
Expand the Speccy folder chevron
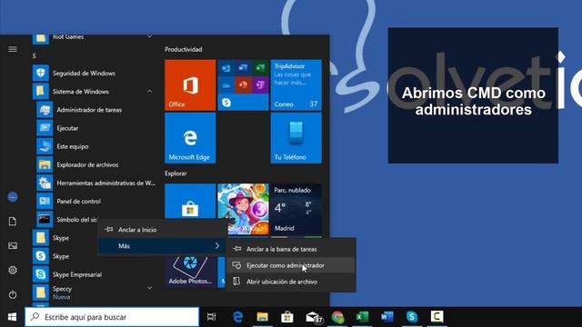pyautogui.click(x=149, y=288)
